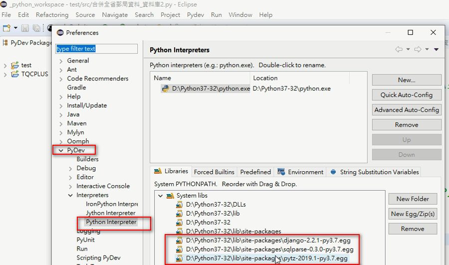Image resolution: width=449 pixels, height=265 pixels.
Task: Switch to the Forced Builtins tab
Action: click(214, 172)
